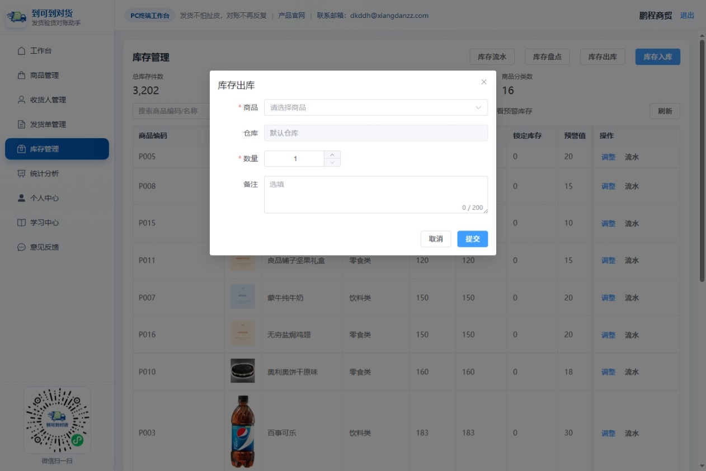Click the 到可到对货 truck logo
The width and height of the screenshot is (706, 471).
click(x=17, y=17)
